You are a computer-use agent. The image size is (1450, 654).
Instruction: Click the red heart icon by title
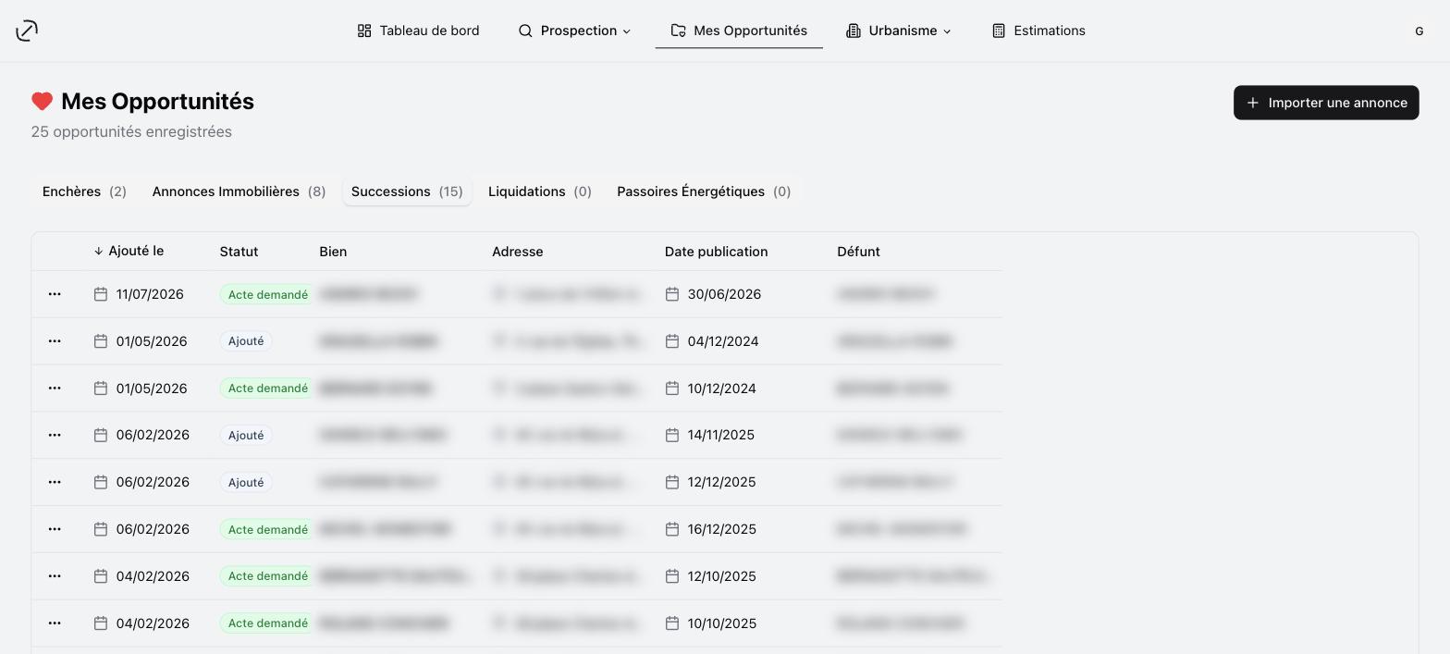[x=42, y=102]
